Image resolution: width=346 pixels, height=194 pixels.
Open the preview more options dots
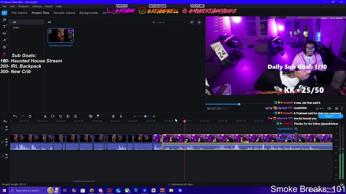[342, 108]
